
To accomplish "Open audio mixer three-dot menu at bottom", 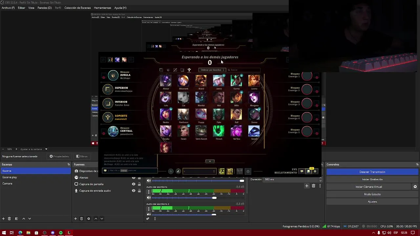I will (x=155, y=219).
